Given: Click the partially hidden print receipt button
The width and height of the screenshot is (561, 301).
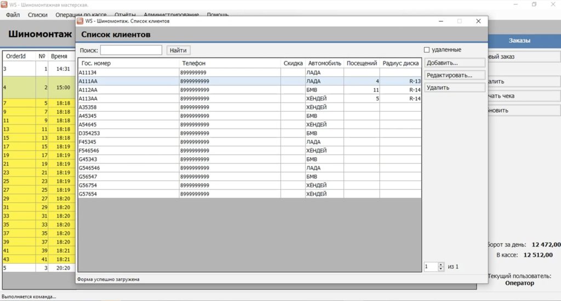Looking at the screenshot, I should [x=524, y=96].
